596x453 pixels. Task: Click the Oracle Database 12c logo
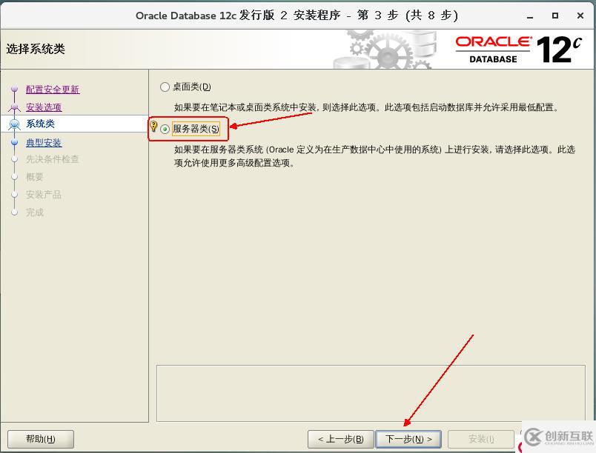518,50
